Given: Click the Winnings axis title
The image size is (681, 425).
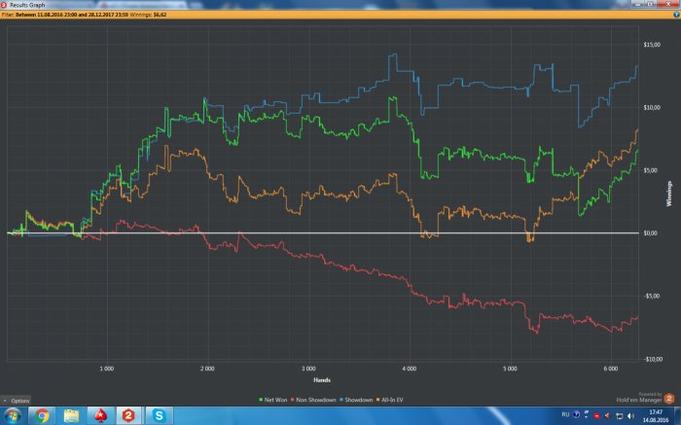Looking at the screenshot, I should pos(669,194).
